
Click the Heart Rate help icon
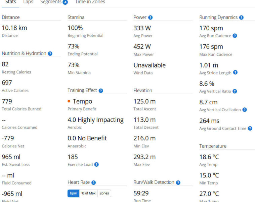click(93, 182)
